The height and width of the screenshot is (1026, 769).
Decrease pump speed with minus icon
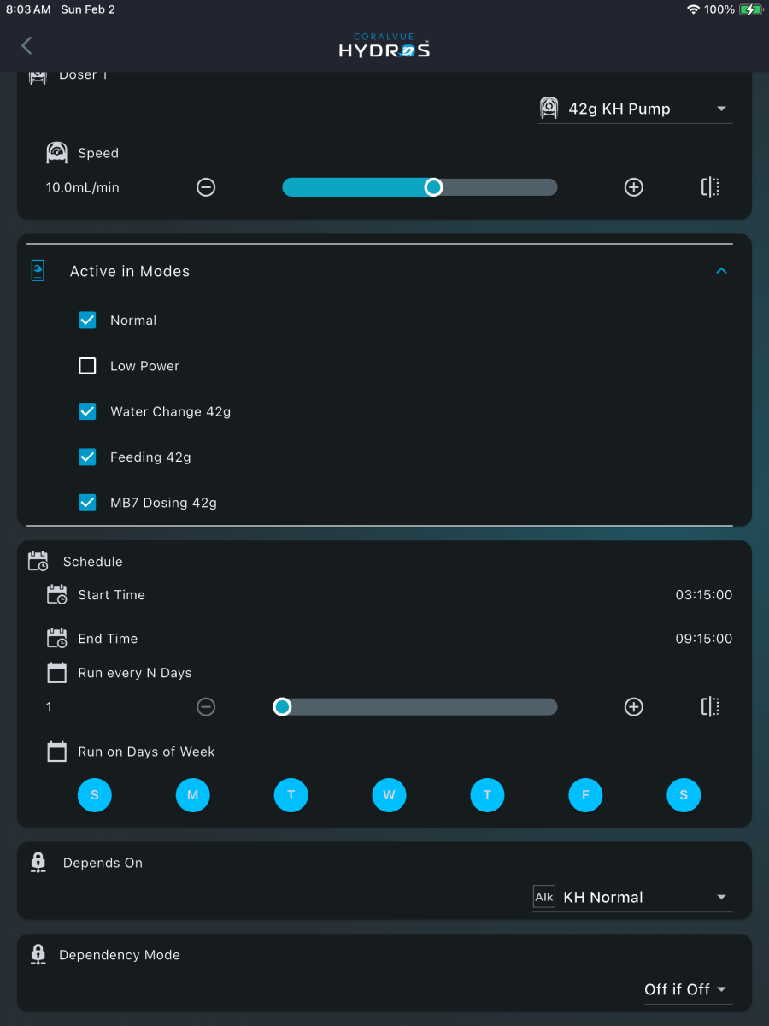(206, 187)
